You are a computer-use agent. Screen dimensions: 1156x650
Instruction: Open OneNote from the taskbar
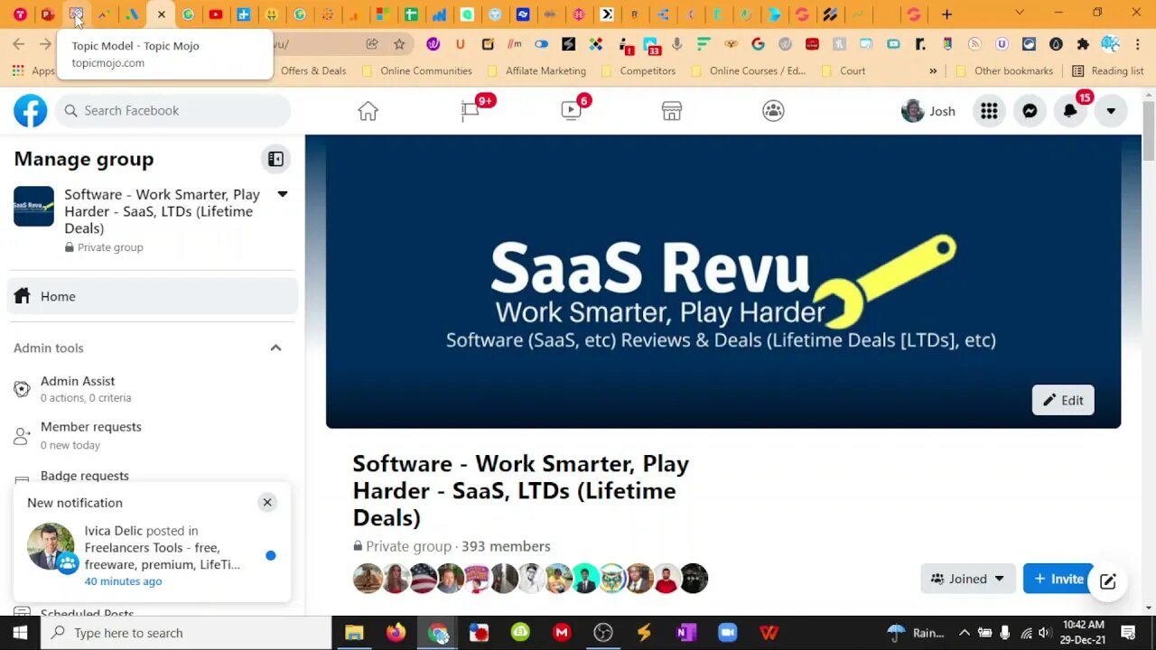click(x=685, y=633)
